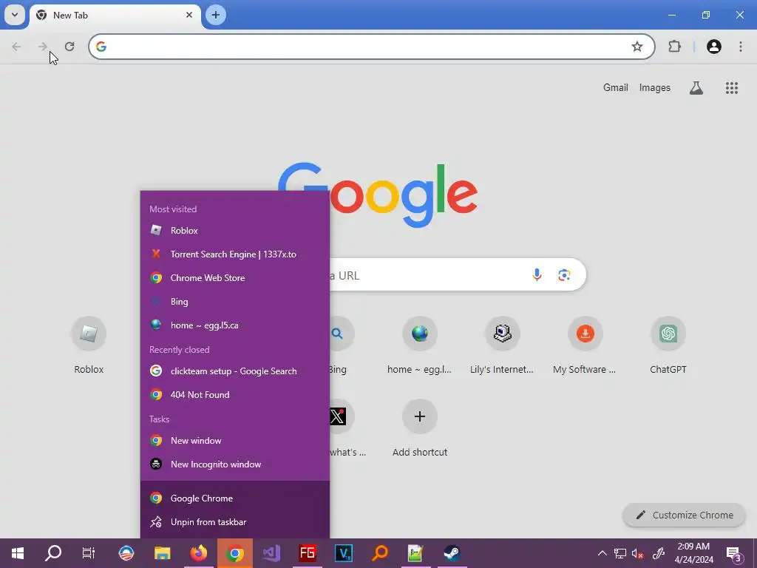Screen dimensions: 757x568
Task: Open taskbar search magnifier
Action: (x=53, y=553)
